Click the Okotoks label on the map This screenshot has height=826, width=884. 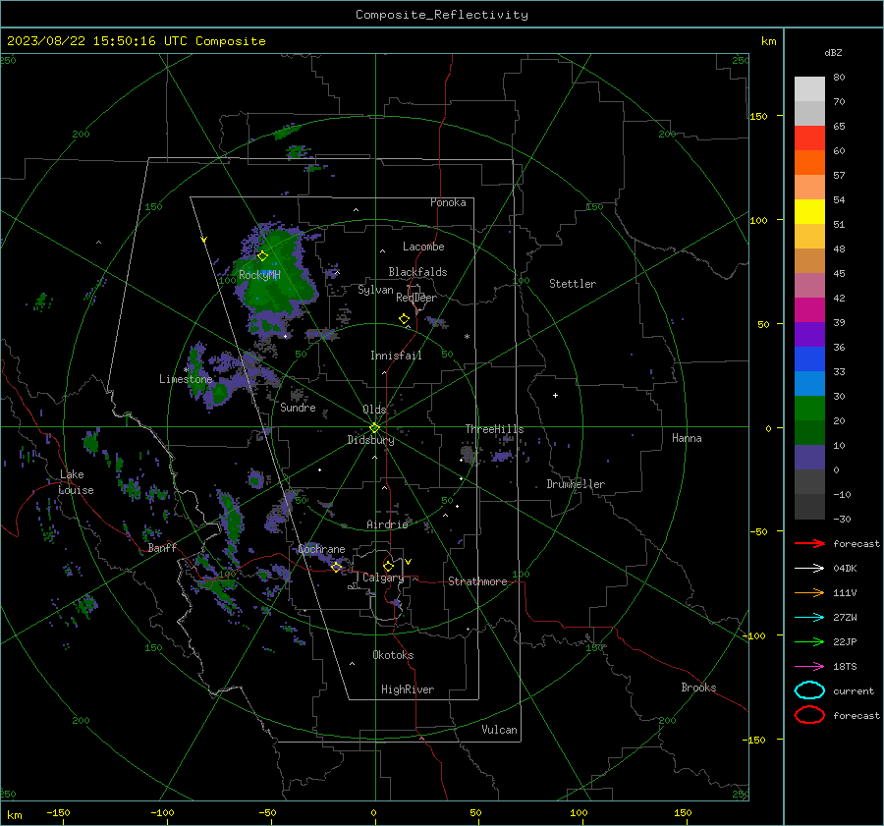click(x=393, y=655)
